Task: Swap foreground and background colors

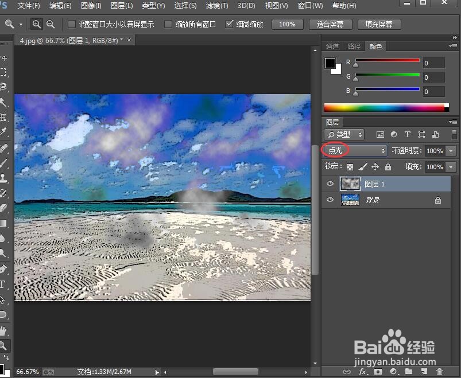Action: point(6,357)
